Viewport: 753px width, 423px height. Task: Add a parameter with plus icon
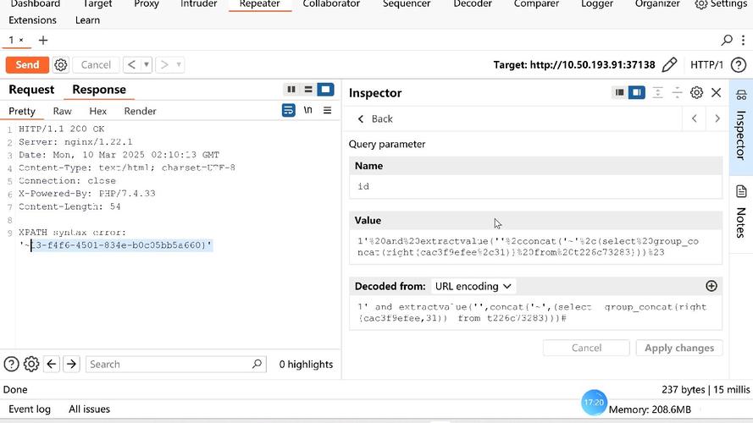pyautogui.click(x=711, y=287)
